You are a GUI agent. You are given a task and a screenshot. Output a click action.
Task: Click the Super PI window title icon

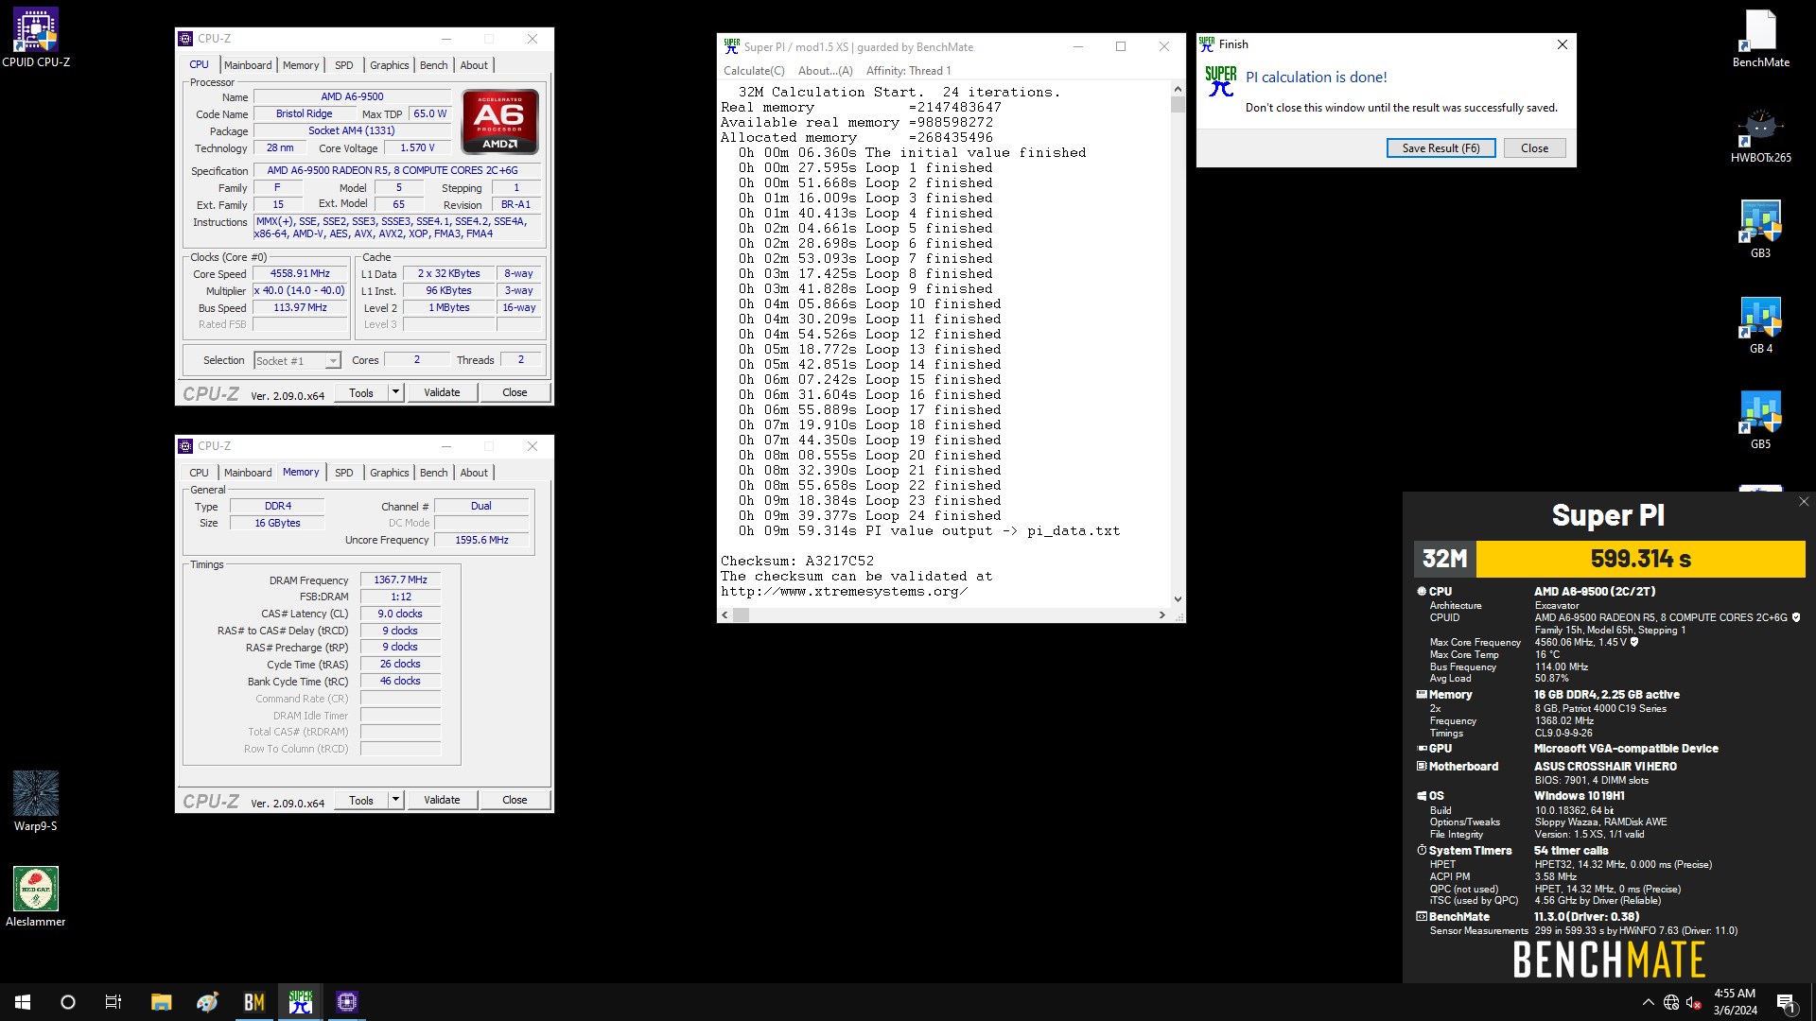[x=731, y=46]
